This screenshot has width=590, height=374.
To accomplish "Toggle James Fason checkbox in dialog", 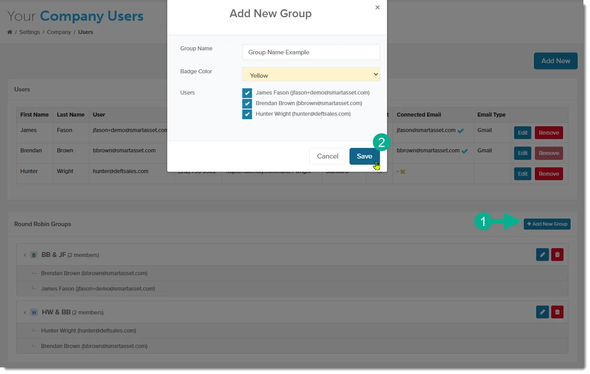I will [x=247, y=93].
